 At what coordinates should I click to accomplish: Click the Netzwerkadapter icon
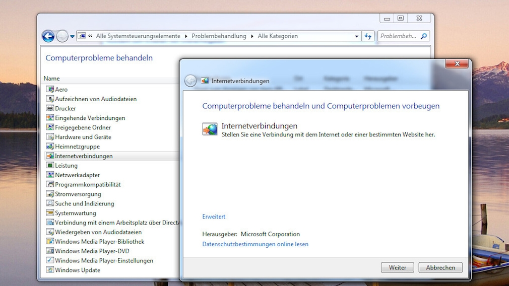[50, 175]
